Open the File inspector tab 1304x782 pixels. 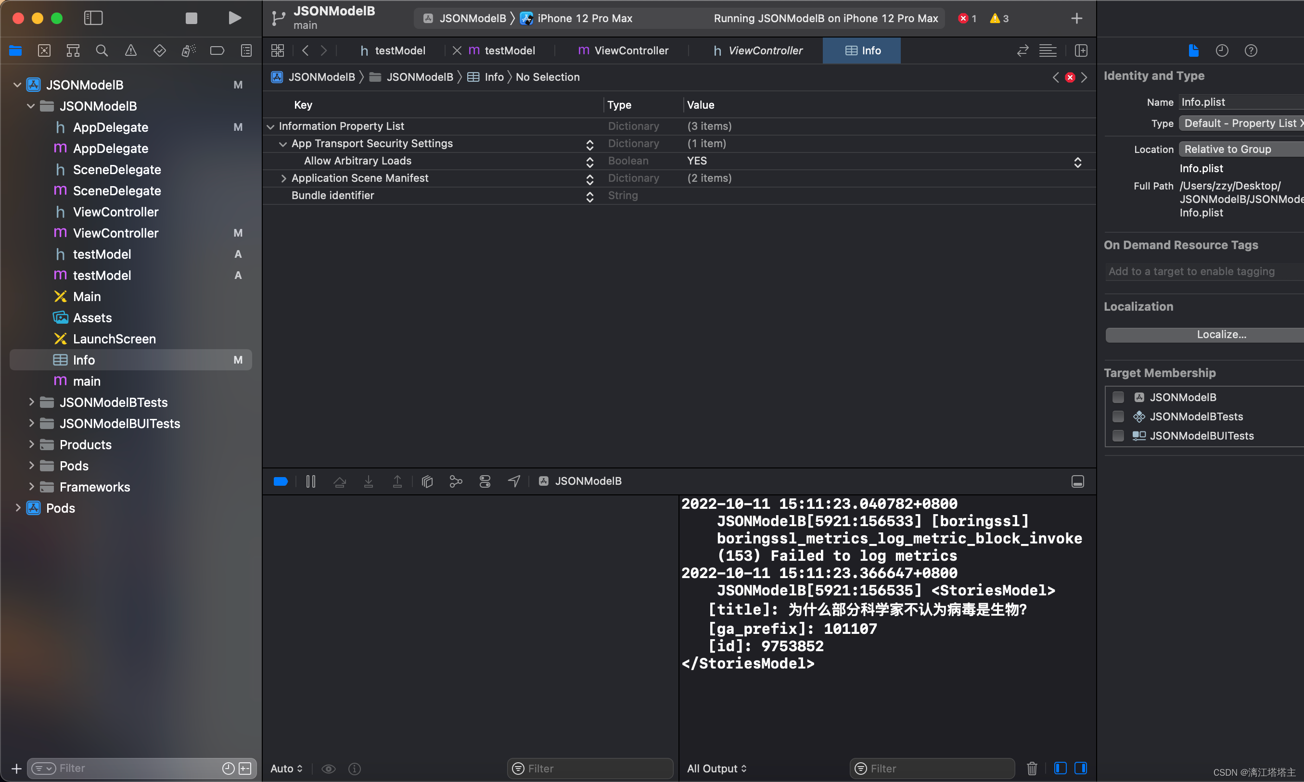1194,50
